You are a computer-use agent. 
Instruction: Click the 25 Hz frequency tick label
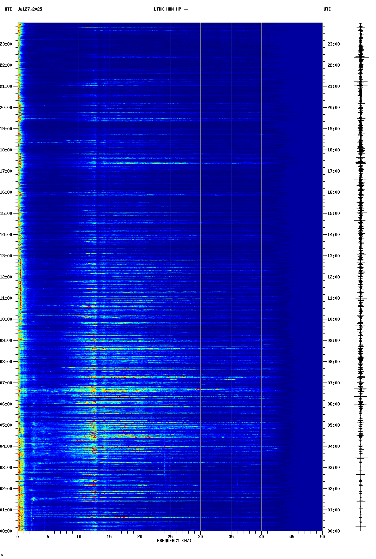(170, 537)
